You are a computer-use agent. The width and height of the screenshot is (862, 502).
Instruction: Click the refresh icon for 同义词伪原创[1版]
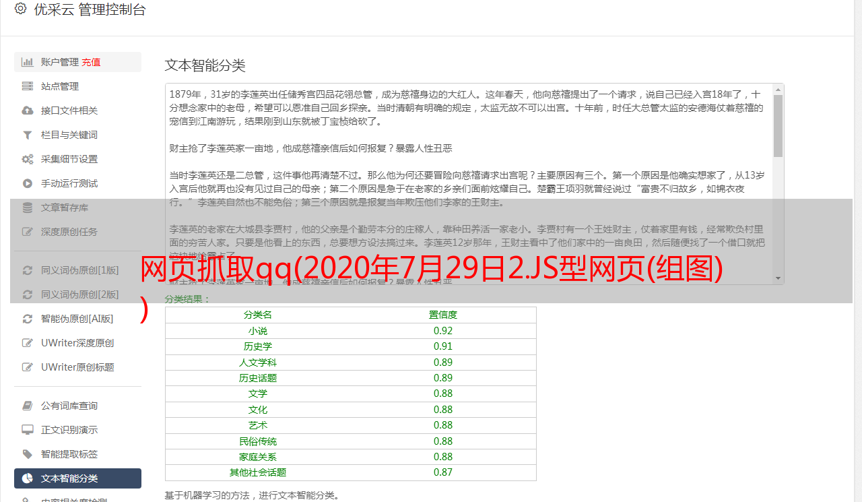(28, 270)
